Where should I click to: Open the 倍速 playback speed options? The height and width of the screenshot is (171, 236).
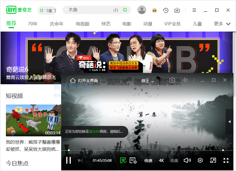tap(148, 160)
